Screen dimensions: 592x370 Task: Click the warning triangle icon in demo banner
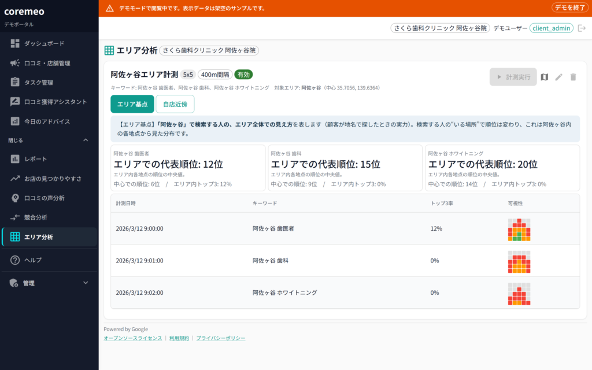click(x=110, y=8)
